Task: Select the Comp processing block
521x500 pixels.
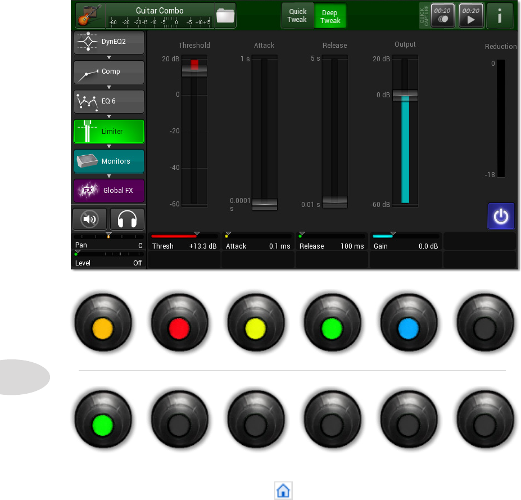Action: click(x=109, y=72)
